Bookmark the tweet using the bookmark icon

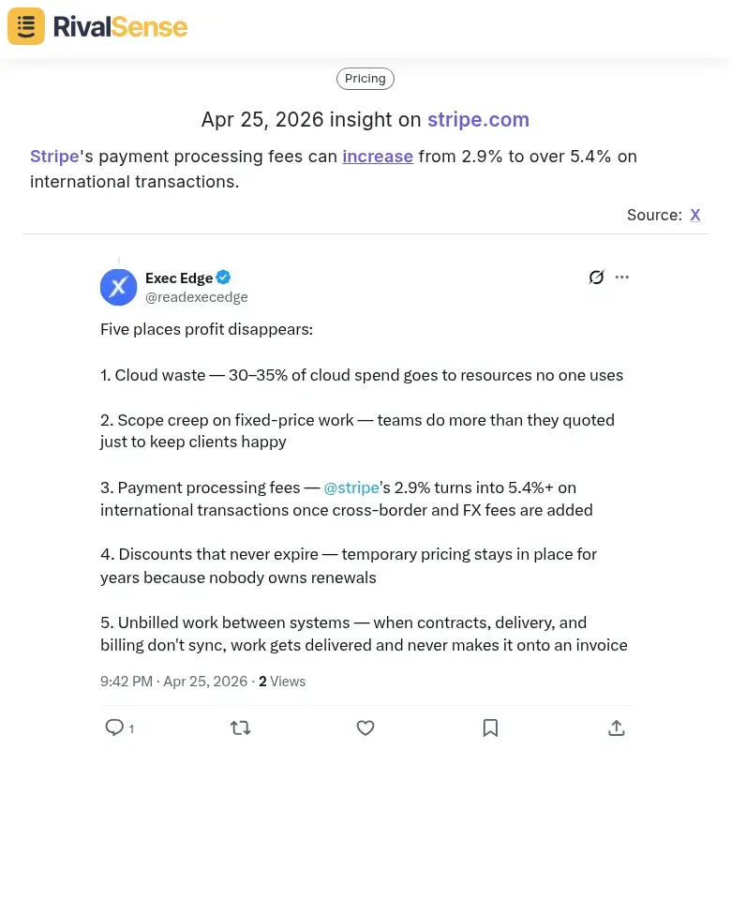tap(490, 727)
